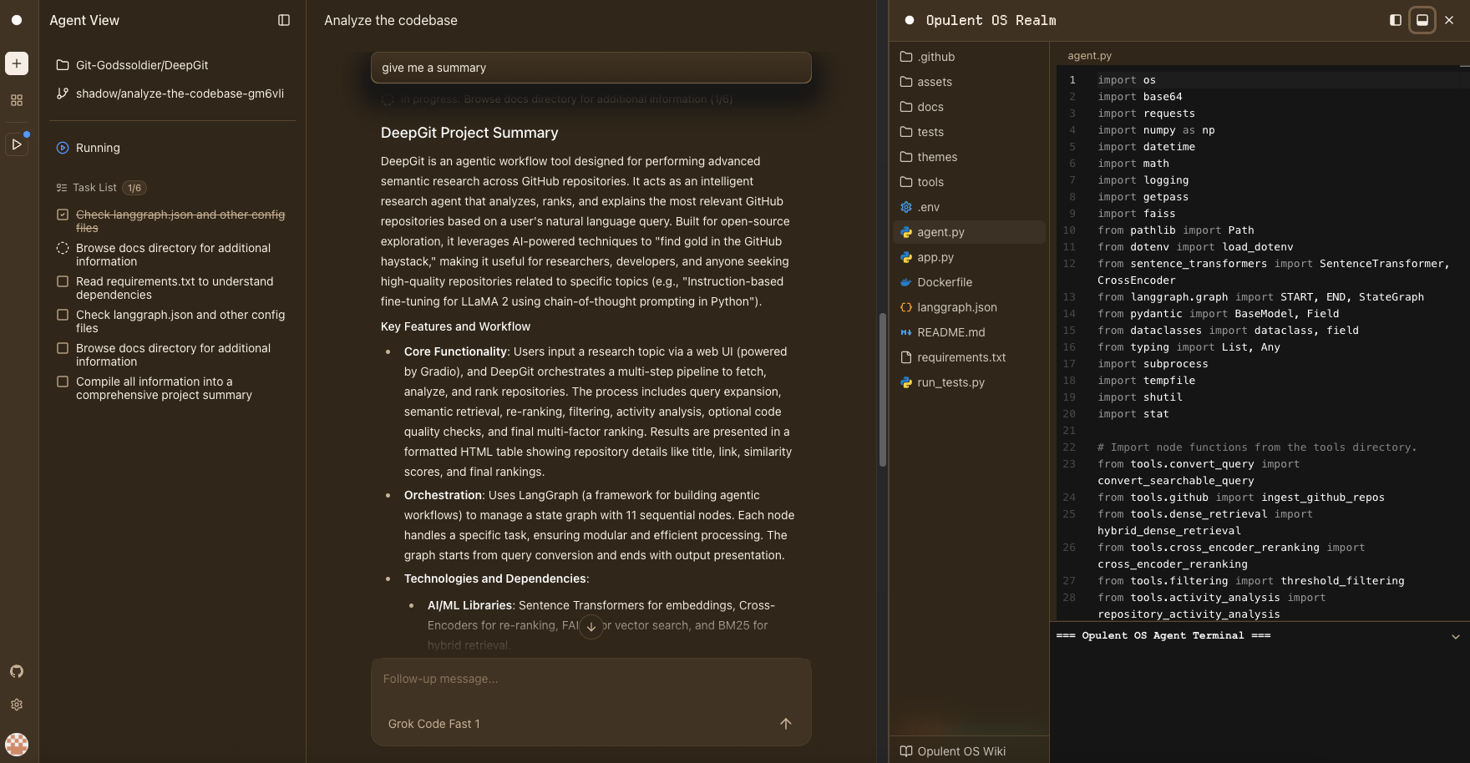Open settings via the gear icon
The image size is (1470, 763).
(x=16, y=704)
